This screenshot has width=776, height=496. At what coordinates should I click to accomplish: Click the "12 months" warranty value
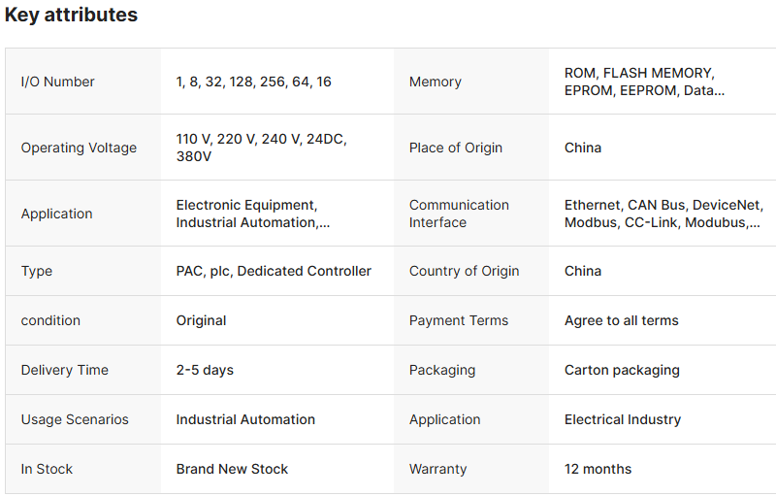point(598,469)
